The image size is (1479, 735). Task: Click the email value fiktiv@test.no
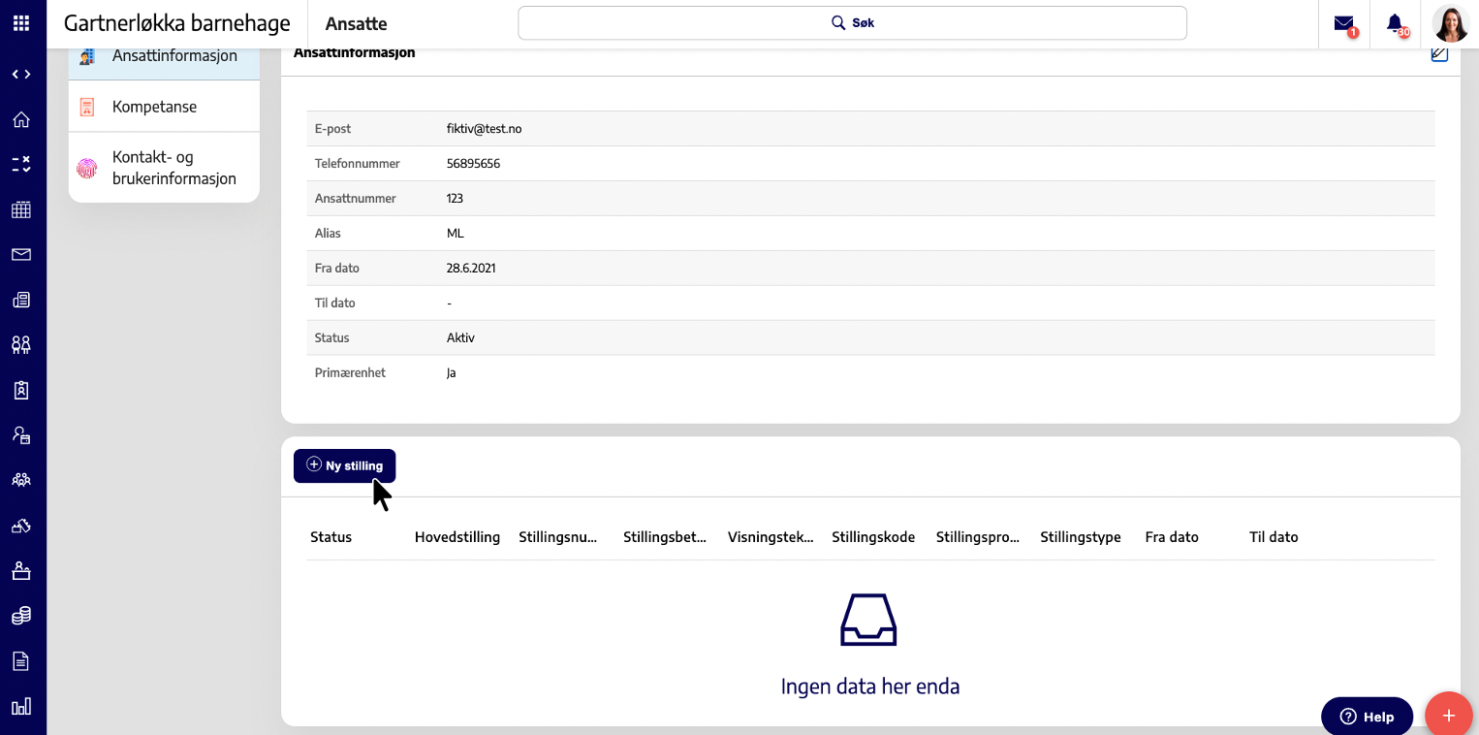[485, 129]
